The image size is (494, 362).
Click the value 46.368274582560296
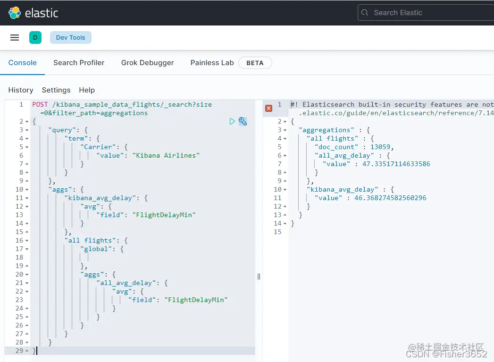390,198
